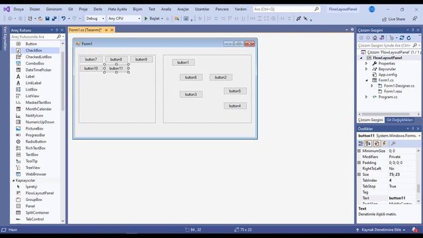The height and width of the screenshot is (238, 423).
Task: Refresh Solution Explorer
Action: [408, 38]
